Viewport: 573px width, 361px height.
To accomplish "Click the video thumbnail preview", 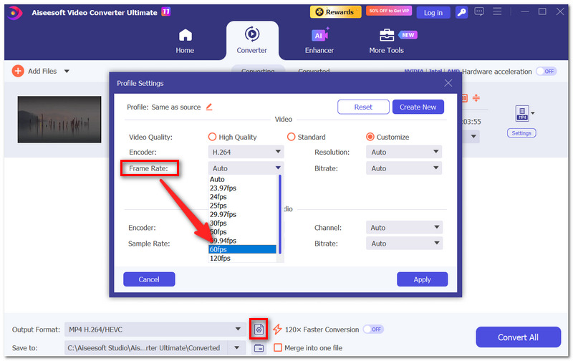I will click(59, 120).
